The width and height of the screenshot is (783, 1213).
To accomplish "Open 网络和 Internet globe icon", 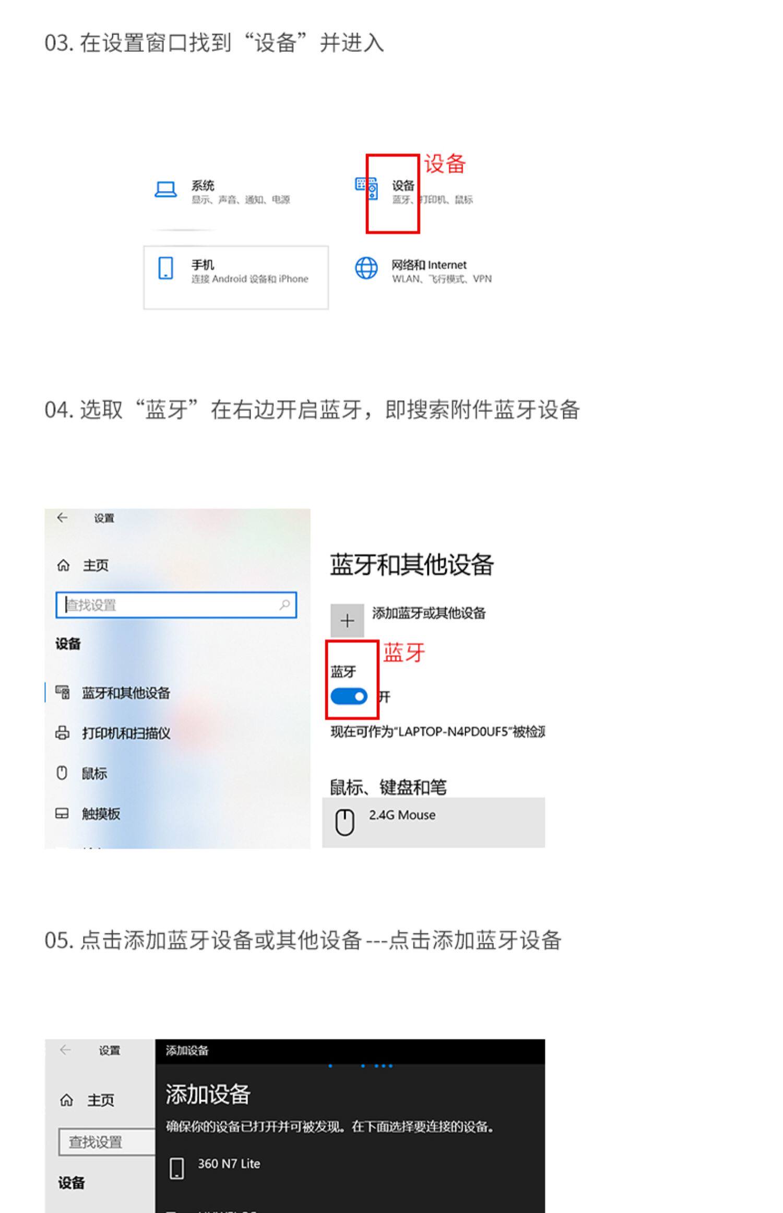I will [366, 268].
